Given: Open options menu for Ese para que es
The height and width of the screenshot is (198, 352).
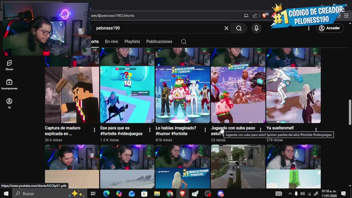Looking at the screenshot, I should (x=150, y=130).
